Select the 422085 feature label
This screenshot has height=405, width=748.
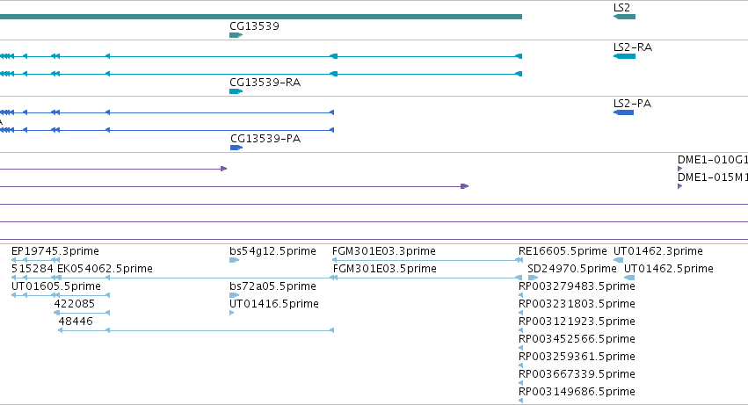[x=75, y=304]
